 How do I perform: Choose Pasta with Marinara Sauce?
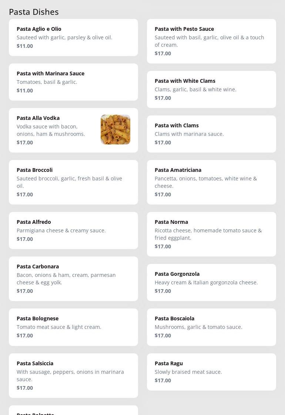point(73,82)
